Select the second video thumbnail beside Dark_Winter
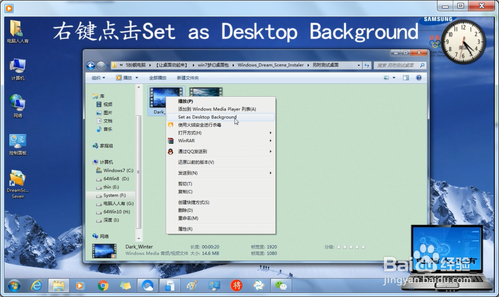The height and width of the screenshot is (297, 499). pyautogui.click(x=206, y=91)
